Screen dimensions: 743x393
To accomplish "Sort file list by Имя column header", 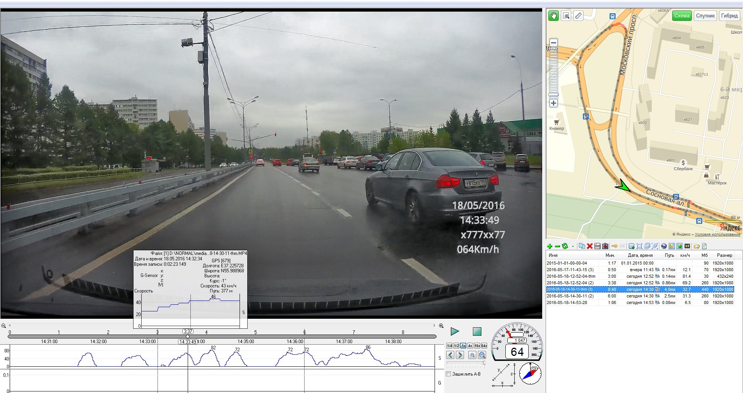I will tap(553, 255).
